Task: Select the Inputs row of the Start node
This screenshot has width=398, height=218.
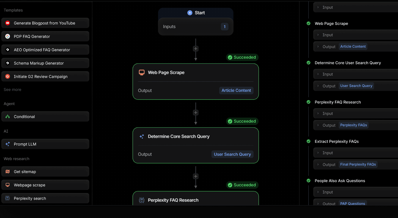Action: point(196,27)
